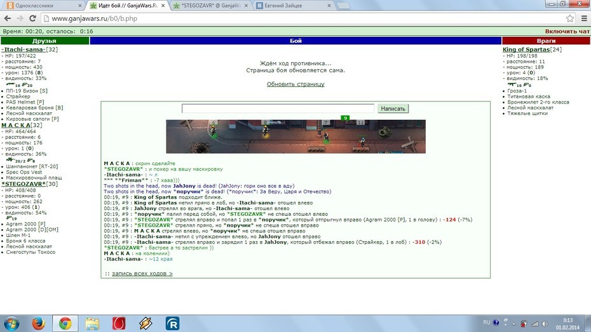Bookmark page with the star icon
This screenshot has height=332, width=591.
pos(570,18)
